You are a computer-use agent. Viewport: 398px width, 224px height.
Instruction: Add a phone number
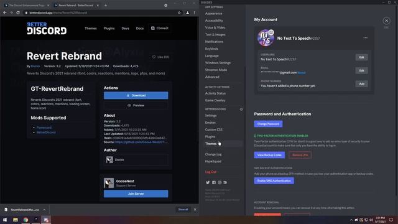click(x=361, y=84)
